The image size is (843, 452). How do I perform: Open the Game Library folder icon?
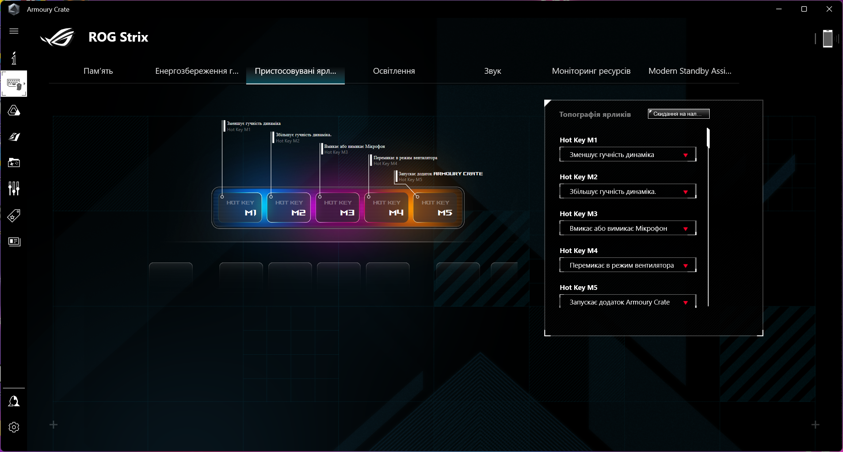14,162
